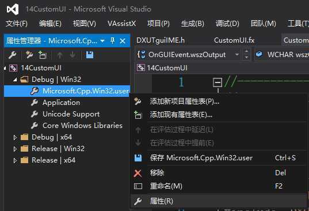Click the move down arrow toolbar icon
The width and height of the screenshot is (309, 211).
coord(73,55)
